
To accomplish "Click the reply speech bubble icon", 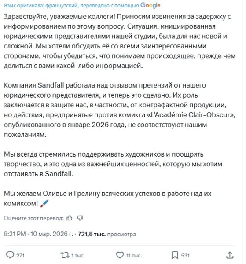I will [10, 255].
